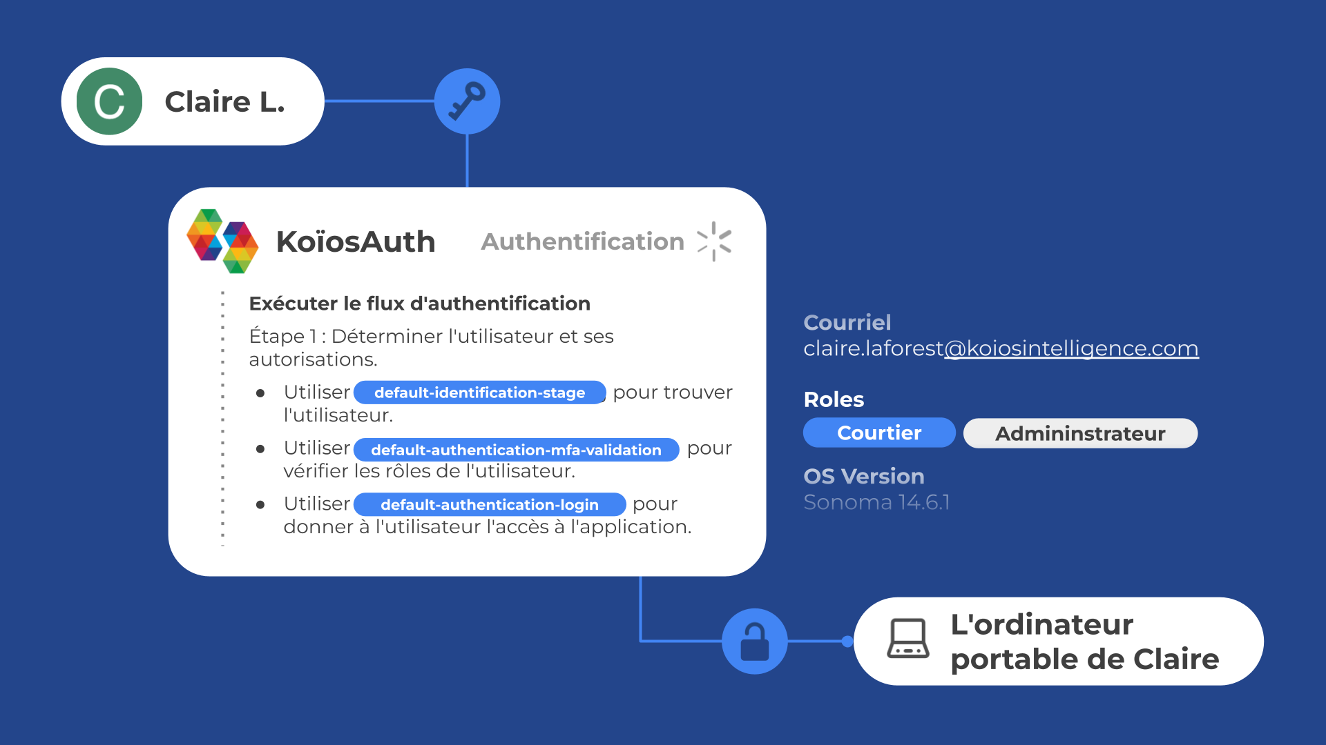Click Claire's green C avatar

click(x=109, y=101)
